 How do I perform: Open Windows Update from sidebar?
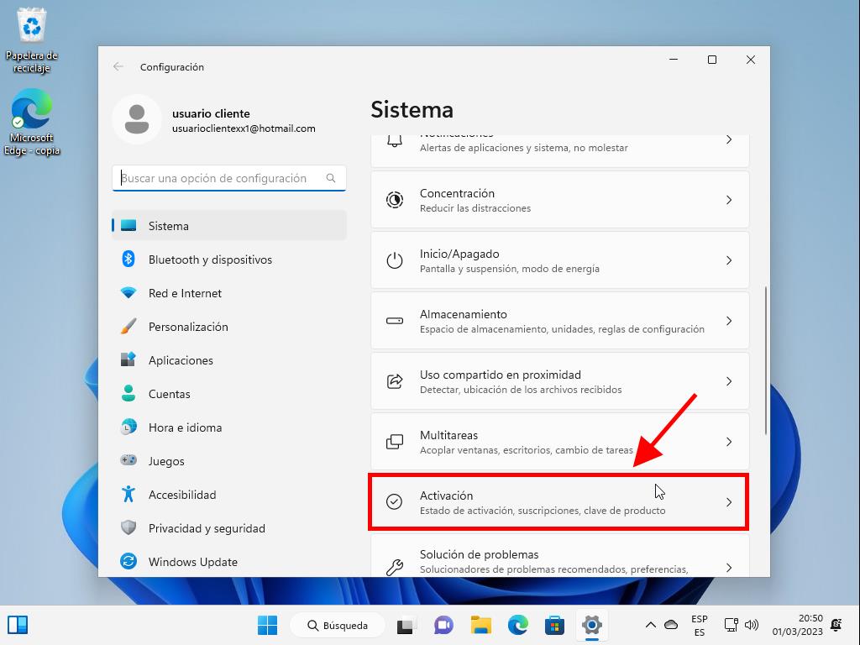click(192, 562)
